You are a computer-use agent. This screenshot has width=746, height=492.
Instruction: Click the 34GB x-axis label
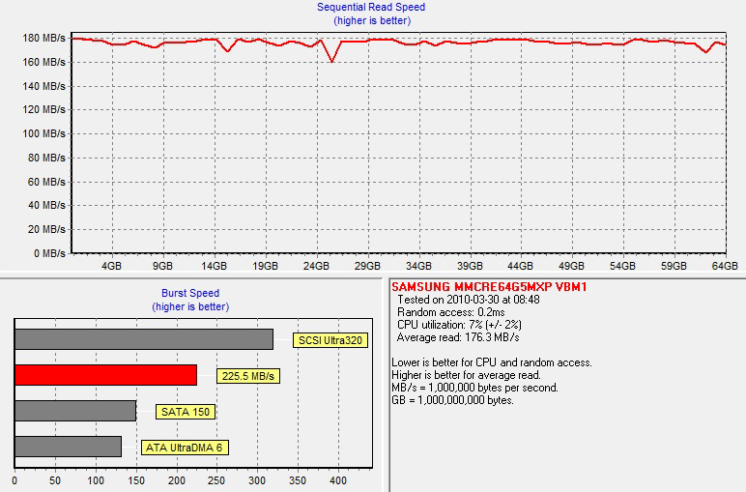(418, 266)
